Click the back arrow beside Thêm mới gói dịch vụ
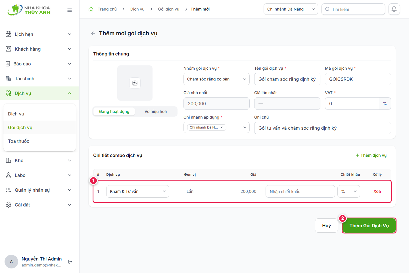 93,33
